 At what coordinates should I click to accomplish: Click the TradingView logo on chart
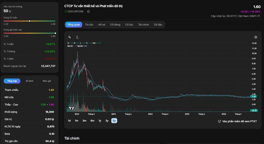click(71, 108)
